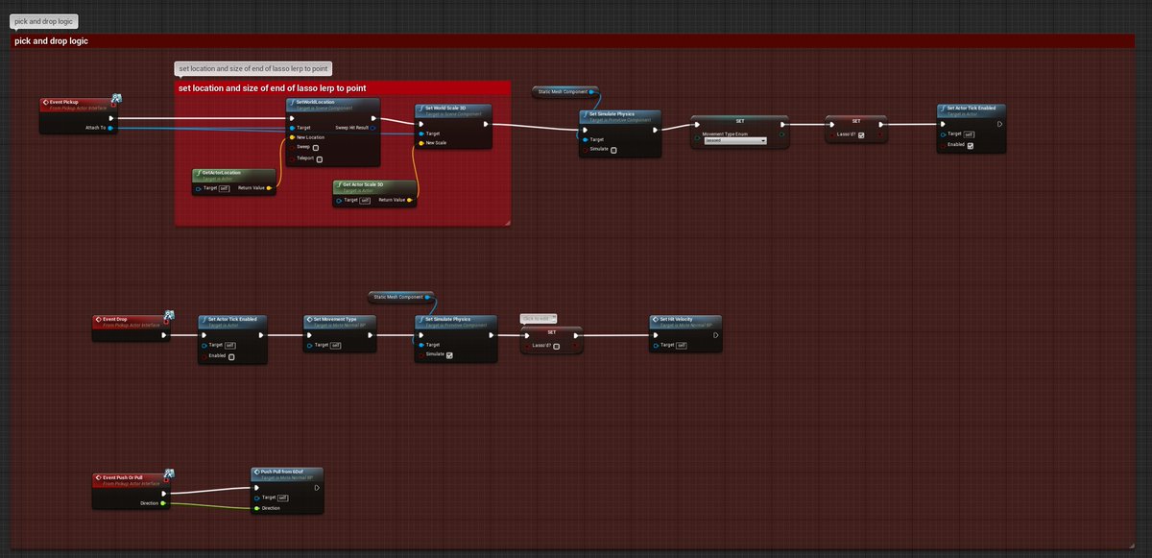The height and width of the screenshot is (558, 1152).
Task: Click Set Movement Type exec output pin
Action: tap(370, 335)
